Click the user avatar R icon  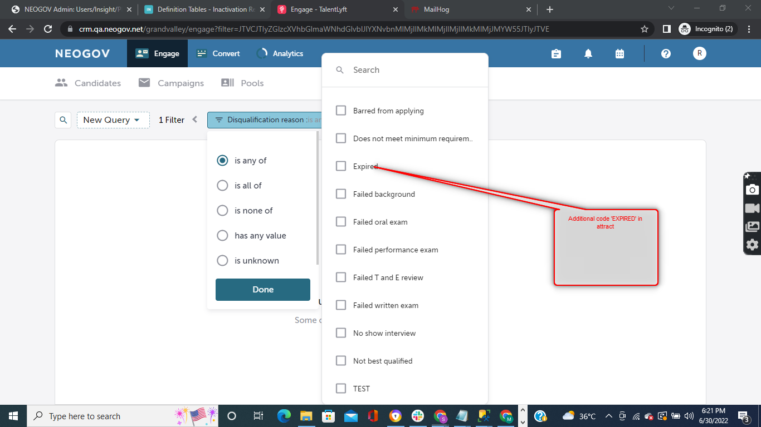coord(699,53)
